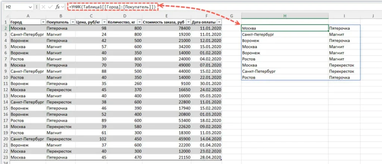The width and height of the screenshot is (382, 164).
Task: Expand the Цена, руб/кг filter dropdown
Action: point(104,22)
